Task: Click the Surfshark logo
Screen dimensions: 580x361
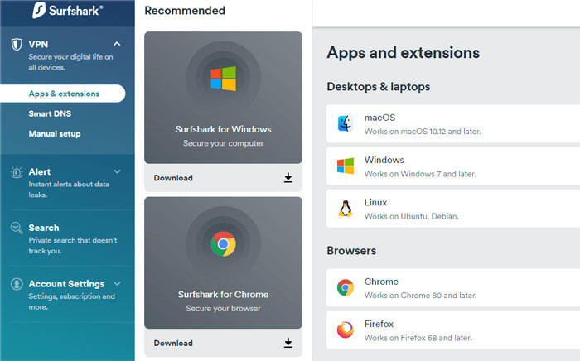Action: click(x=67, y=10)
